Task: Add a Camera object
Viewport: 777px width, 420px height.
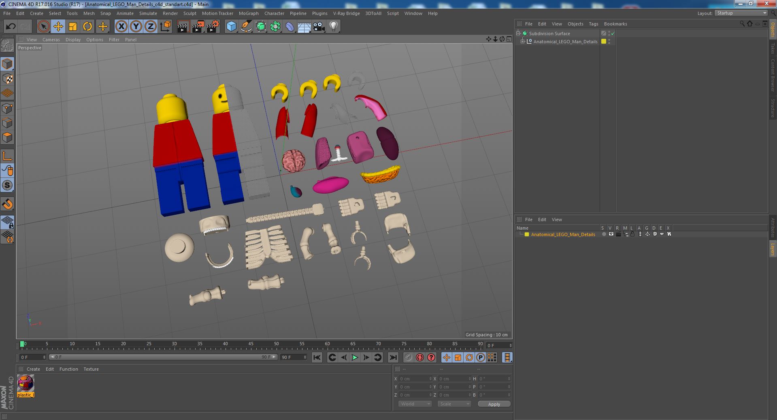Action: [319, 27]
